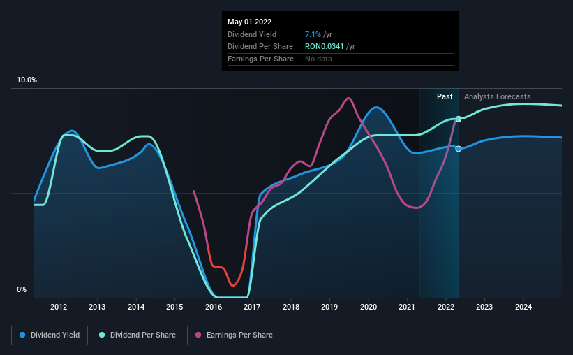This screenshot has width=573, height=355.
Task: Click the 'No data' earnings value
Action: (318, 59)
